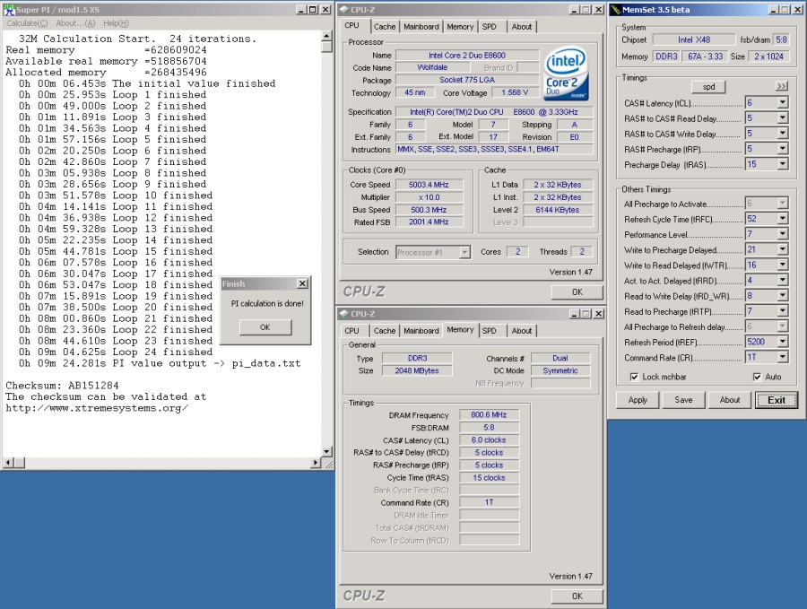Click the Size 2048 MBytes field
This screenshot has height=609, width=807.
click(417, 370)
